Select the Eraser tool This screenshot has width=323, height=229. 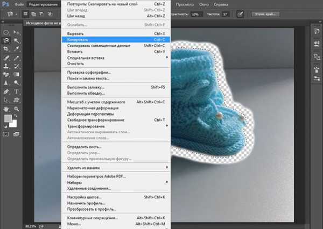[x=6, y=75]
